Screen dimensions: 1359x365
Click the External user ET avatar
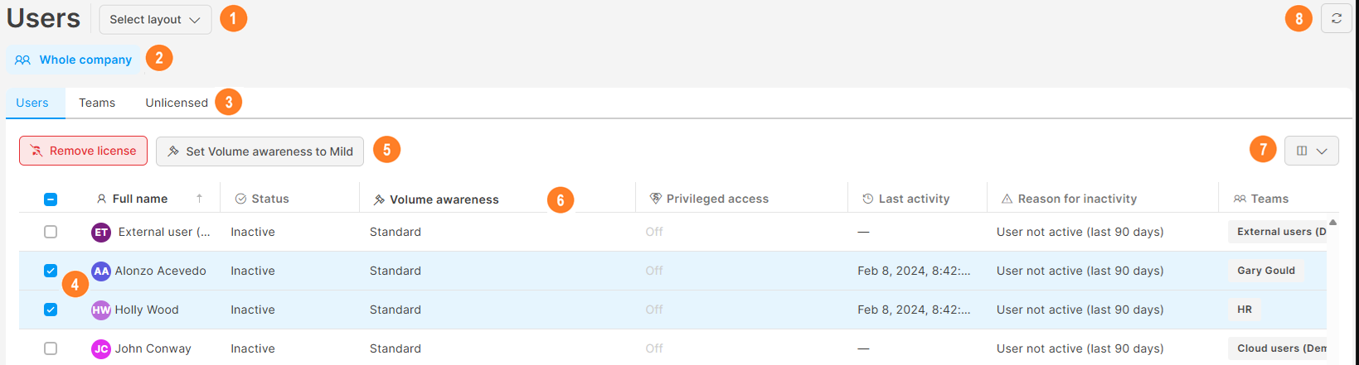101,233
